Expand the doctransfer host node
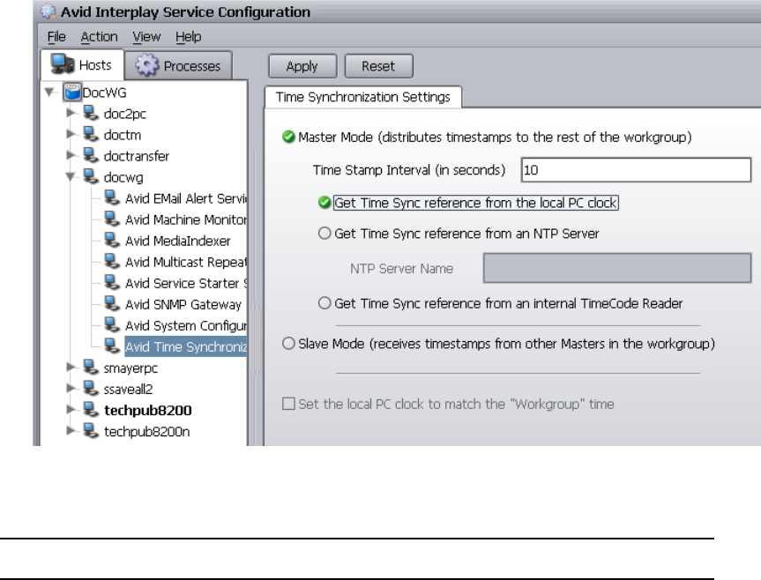 point(71,155)
